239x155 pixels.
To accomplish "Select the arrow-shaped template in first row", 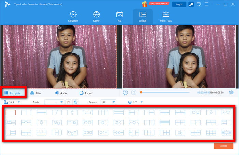I will [x=211, y=112].
